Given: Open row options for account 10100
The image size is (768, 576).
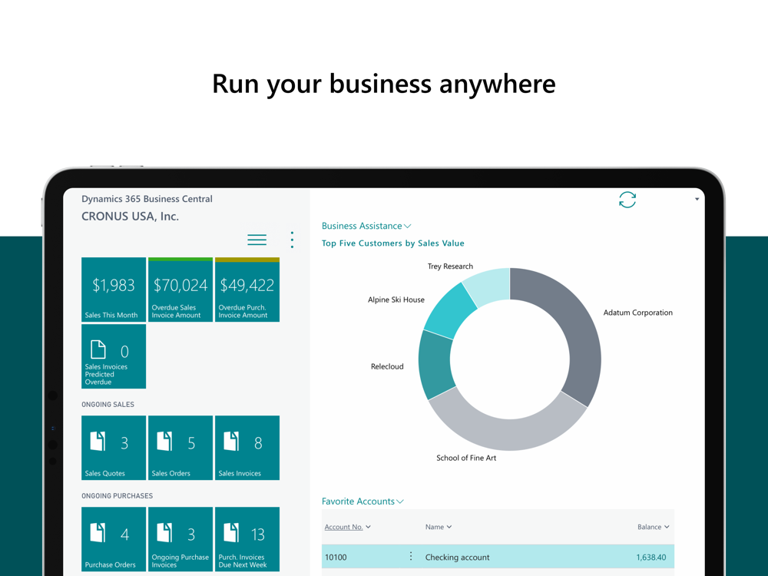Looking at the screenshot, I should [x=410, y=556].
